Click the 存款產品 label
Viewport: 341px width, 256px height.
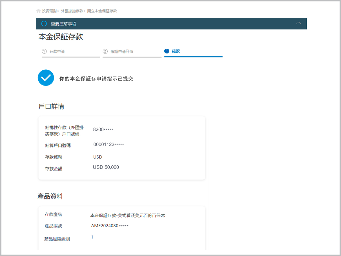point(53,215)
